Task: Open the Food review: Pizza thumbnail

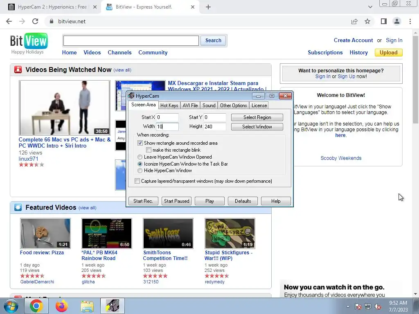Action: (x=45, y=233)
